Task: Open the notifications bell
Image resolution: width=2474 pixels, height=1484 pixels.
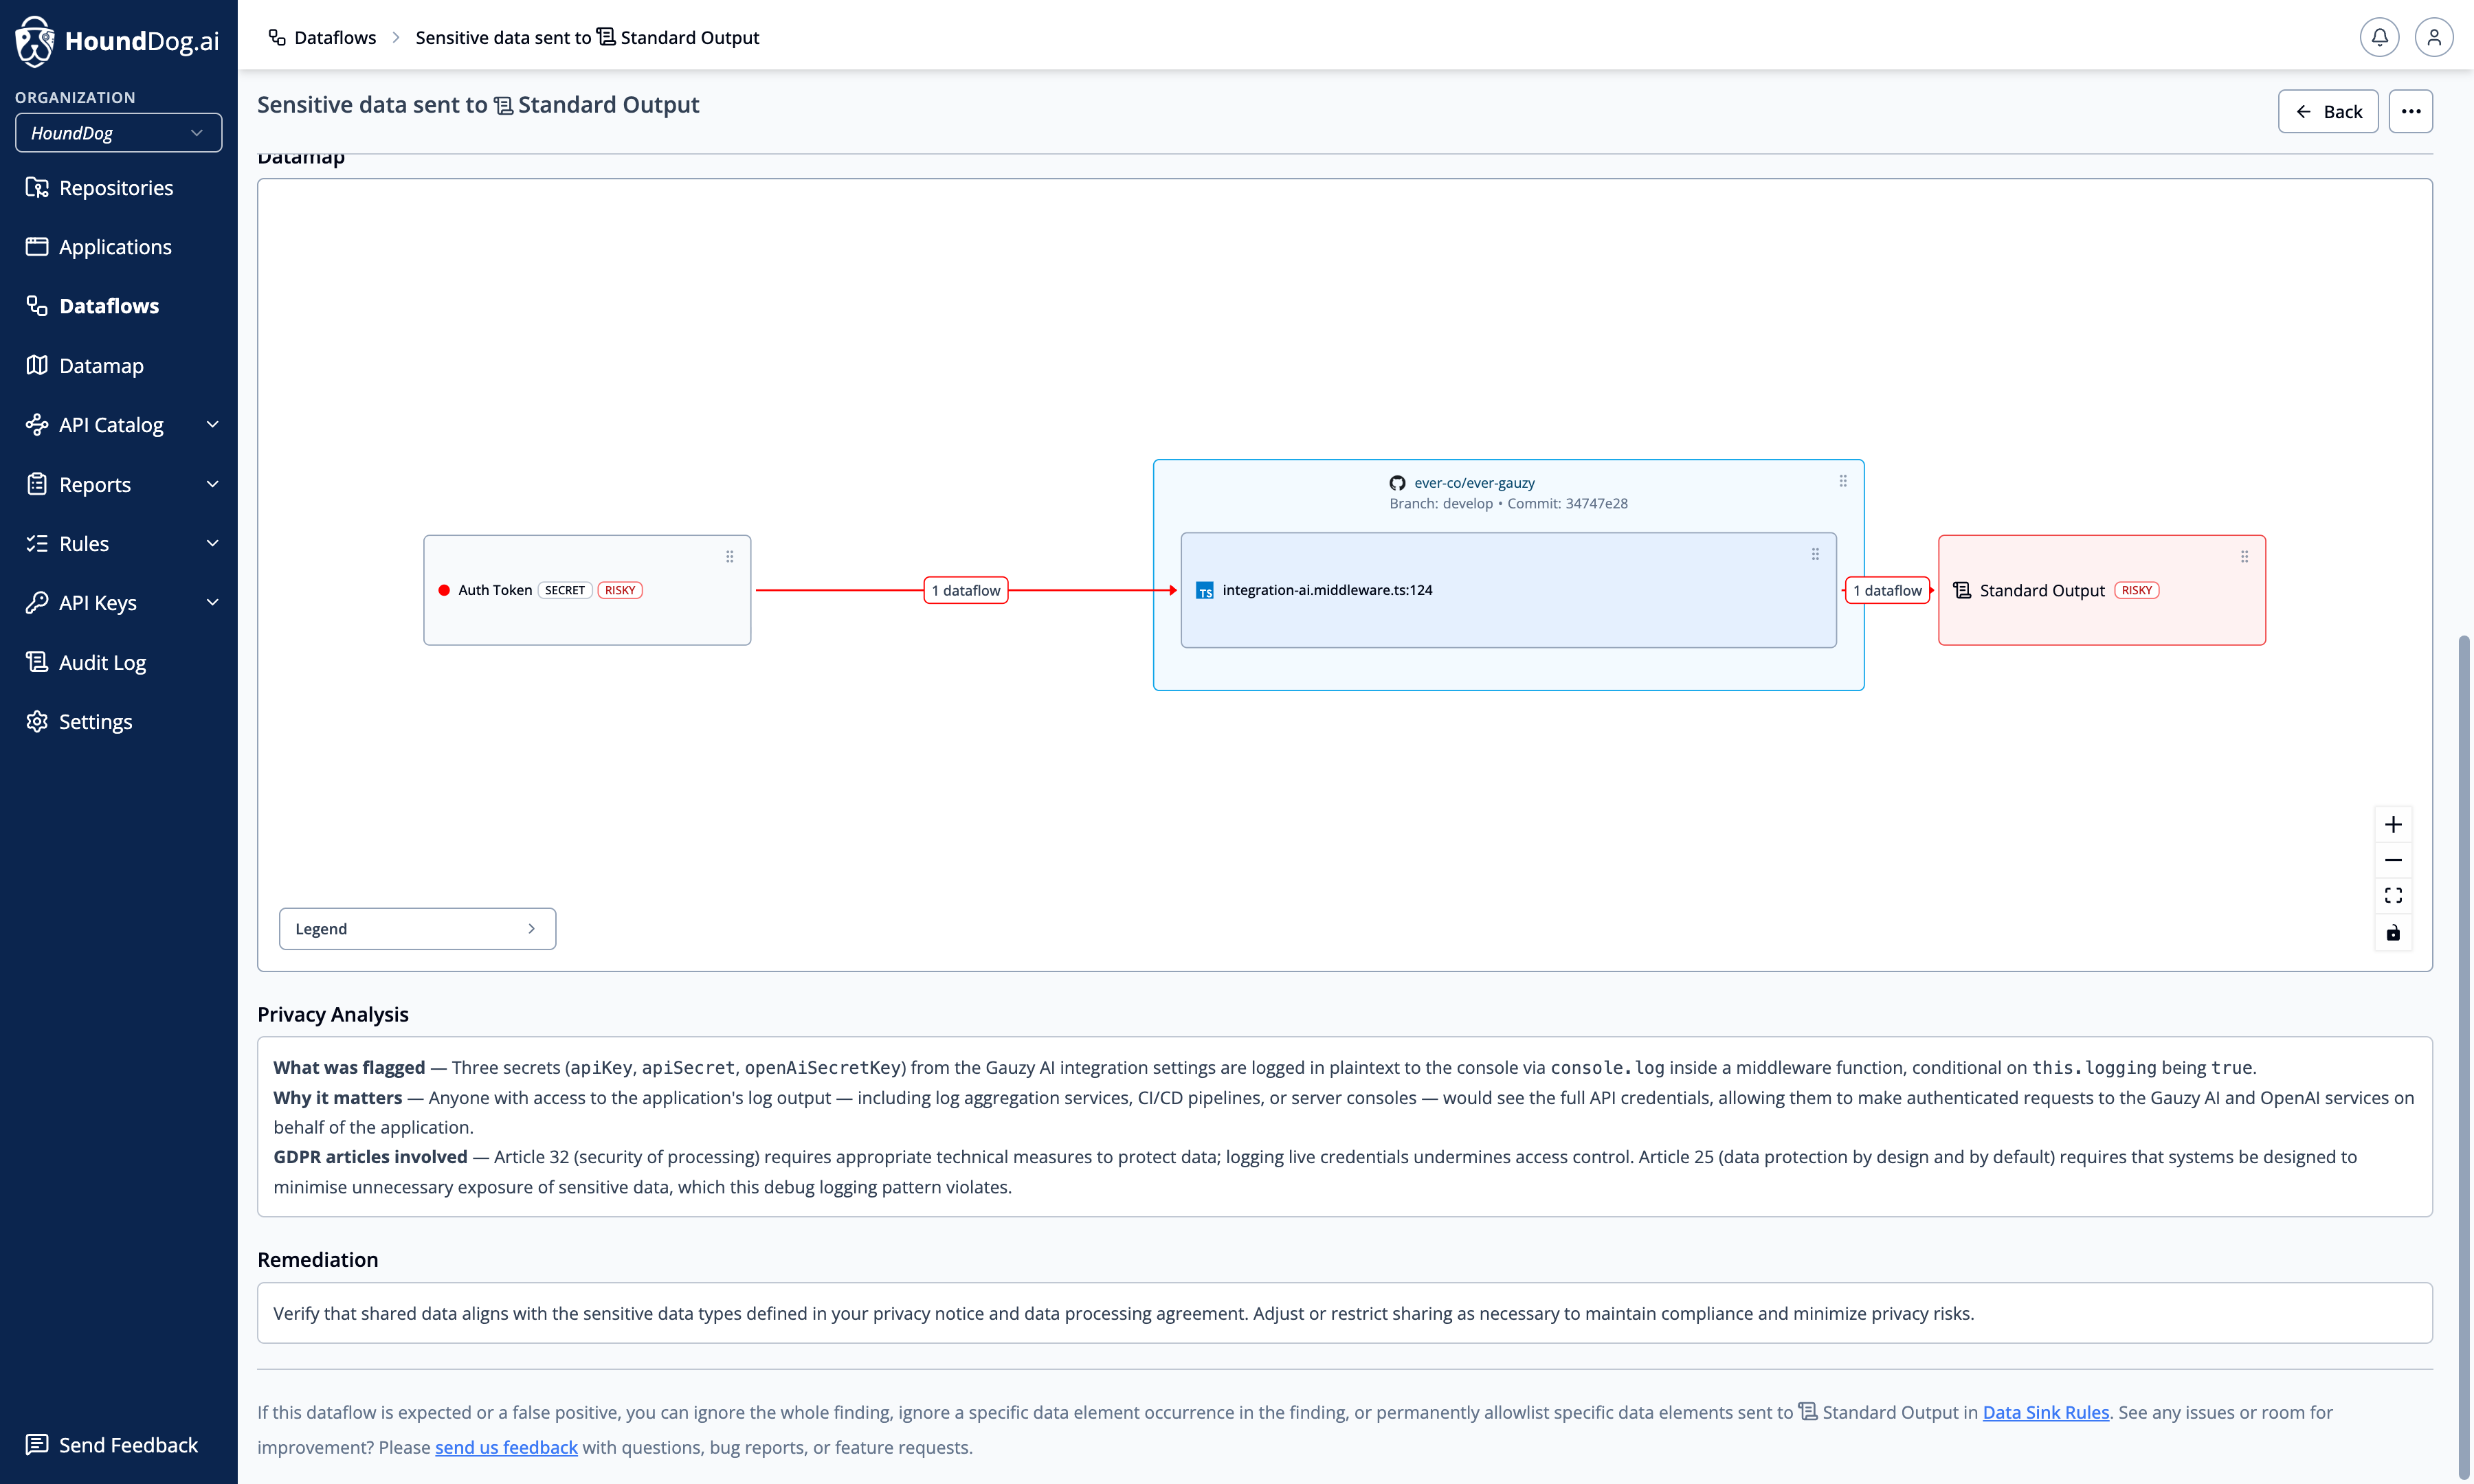Action: point(2380,38)
